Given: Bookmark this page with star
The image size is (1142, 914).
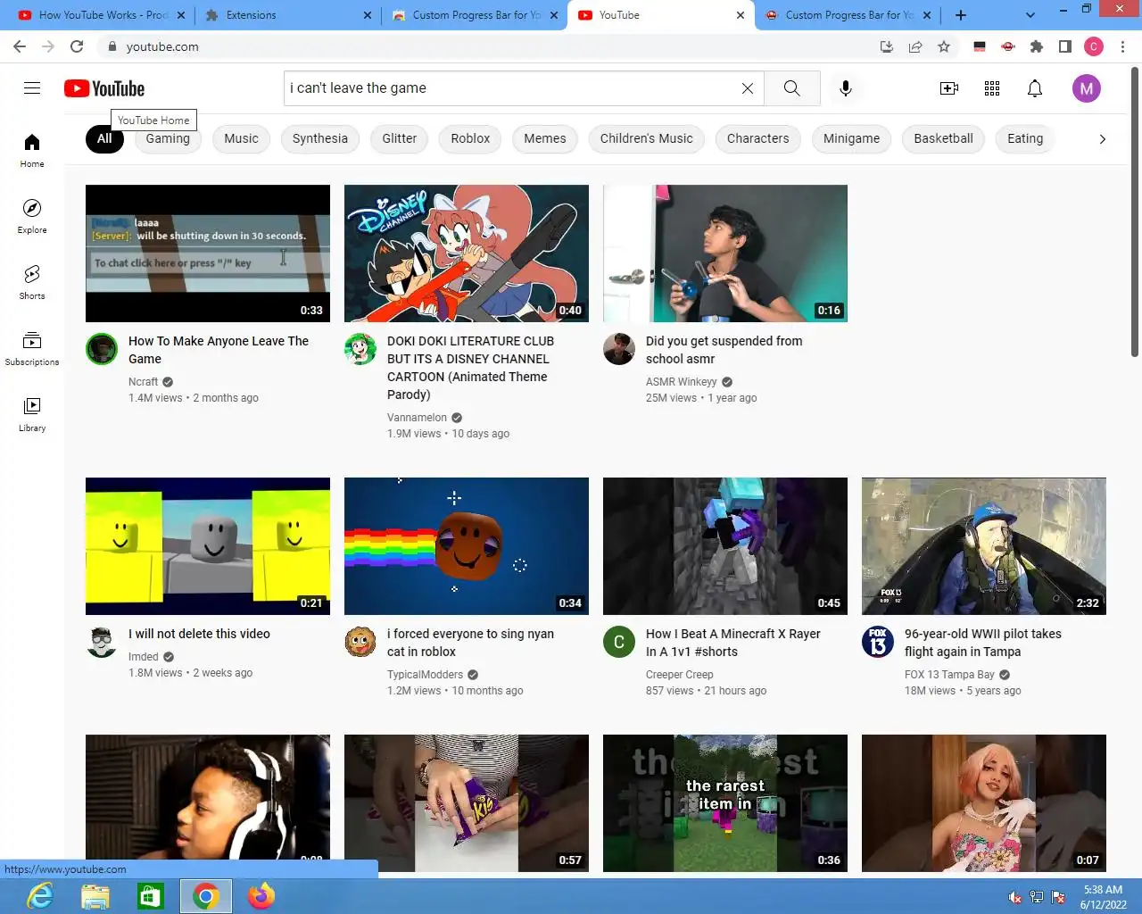Looking at the screenshot, I should pos(944,46).
